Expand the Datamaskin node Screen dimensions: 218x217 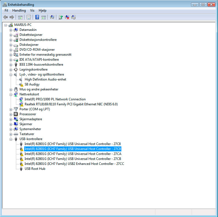click(x=11, y=30)
